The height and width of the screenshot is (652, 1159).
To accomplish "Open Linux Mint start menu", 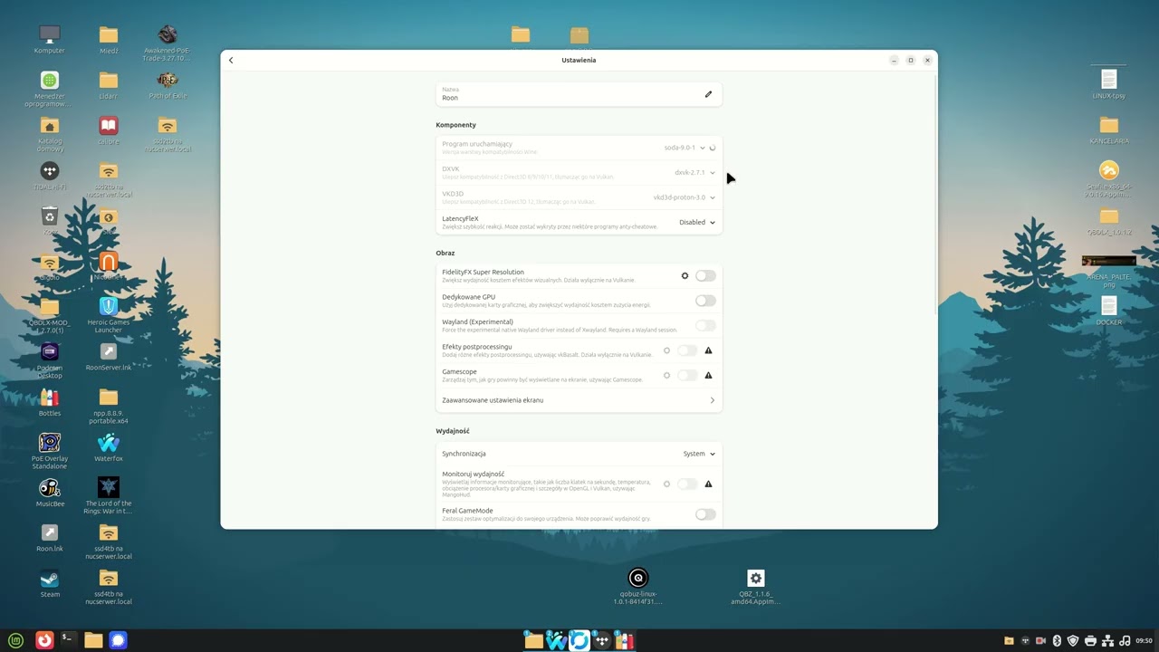I will (16, 640).
